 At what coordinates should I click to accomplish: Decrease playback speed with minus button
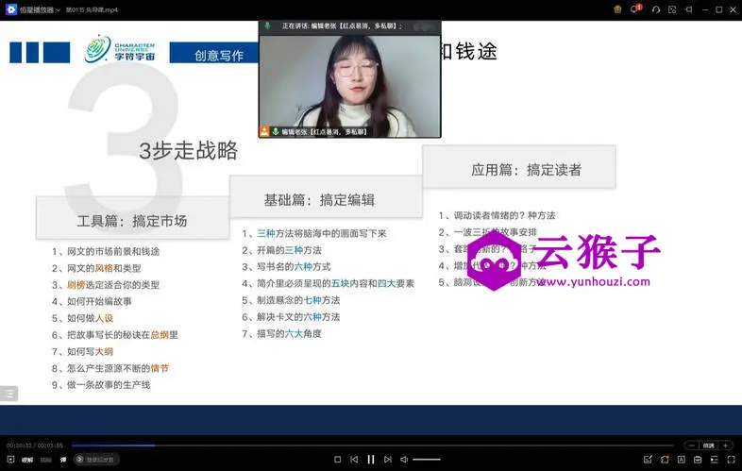(692, 446)
